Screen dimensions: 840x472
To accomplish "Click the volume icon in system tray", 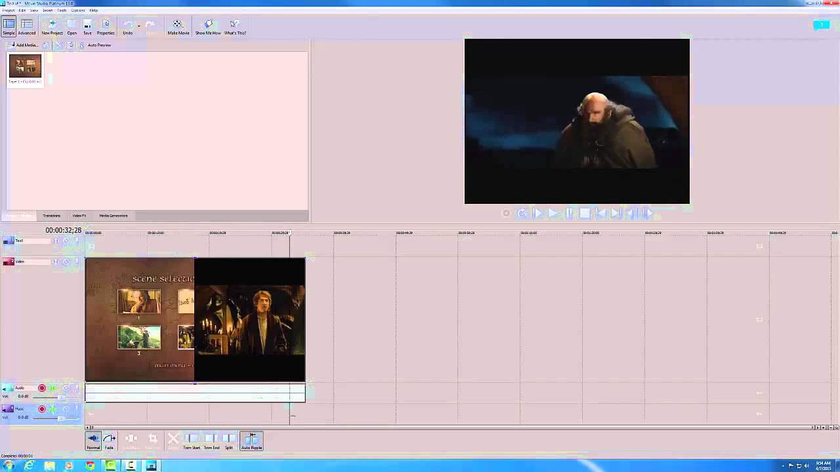I will click(806, 465).
